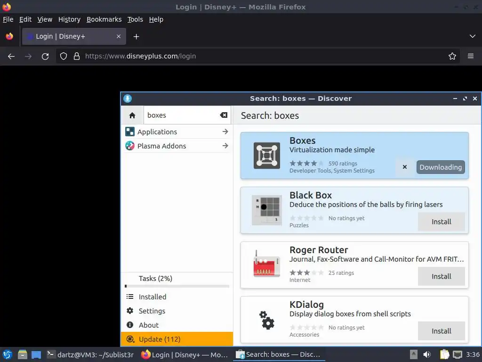Click the Boxes 590 ratings stars
482x362 pixels.
[x=306, y=164]
